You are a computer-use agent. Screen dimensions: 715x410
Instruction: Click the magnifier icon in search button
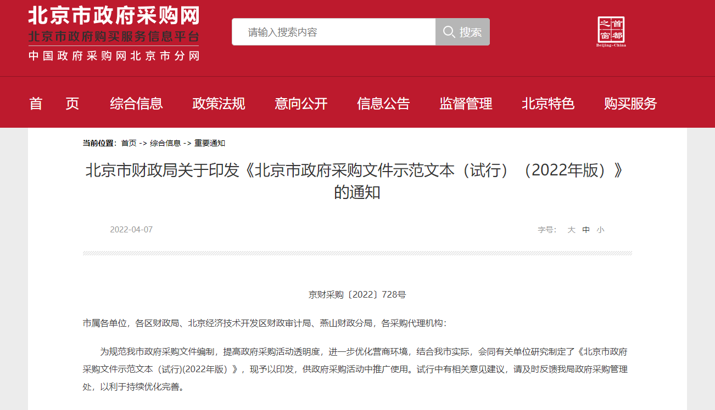point(449,32)
